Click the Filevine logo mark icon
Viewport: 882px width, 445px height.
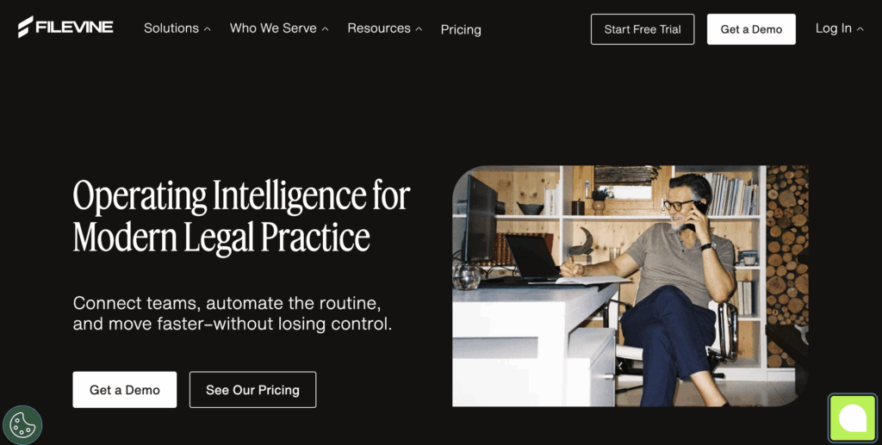(x=25, y=27)
